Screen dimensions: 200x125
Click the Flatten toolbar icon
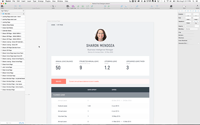(x=92, y=6)
